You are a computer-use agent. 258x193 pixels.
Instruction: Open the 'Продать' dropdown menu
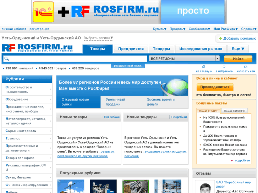(x=177, y=29)
